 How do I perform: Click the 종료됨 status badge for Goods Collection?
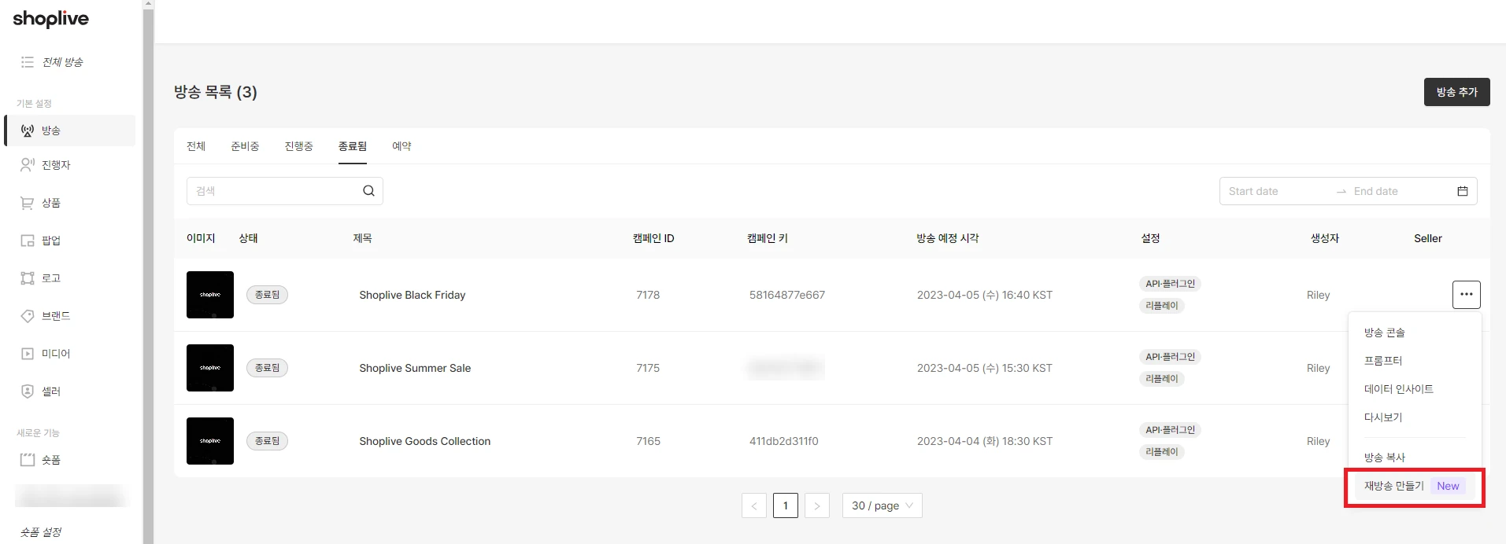(268, 441)
